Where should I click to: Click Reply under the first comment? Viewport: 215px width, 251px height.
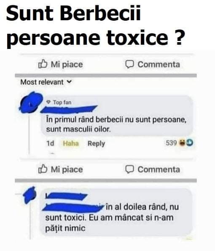coord(96,143)
